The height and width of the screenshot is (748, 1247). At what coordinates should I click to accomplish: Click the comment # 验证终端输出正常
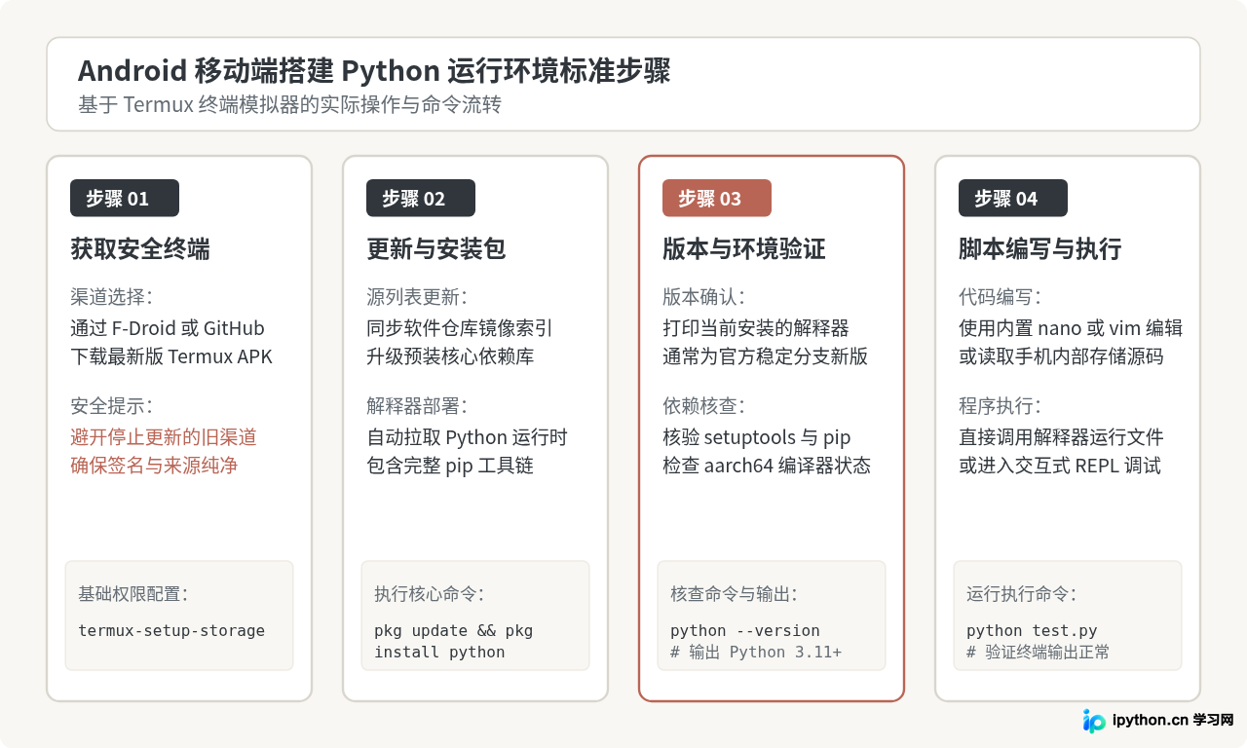click(x=1039, y=653)
